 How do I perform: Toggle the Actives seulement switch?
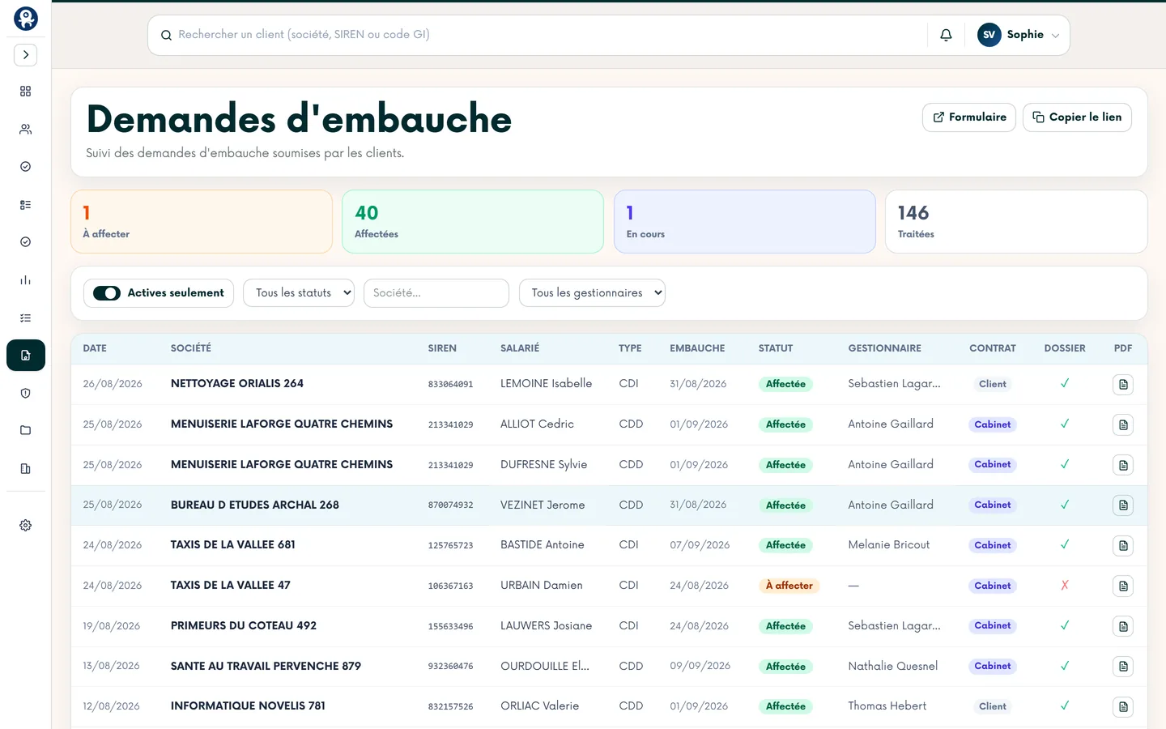coord(107,293)
